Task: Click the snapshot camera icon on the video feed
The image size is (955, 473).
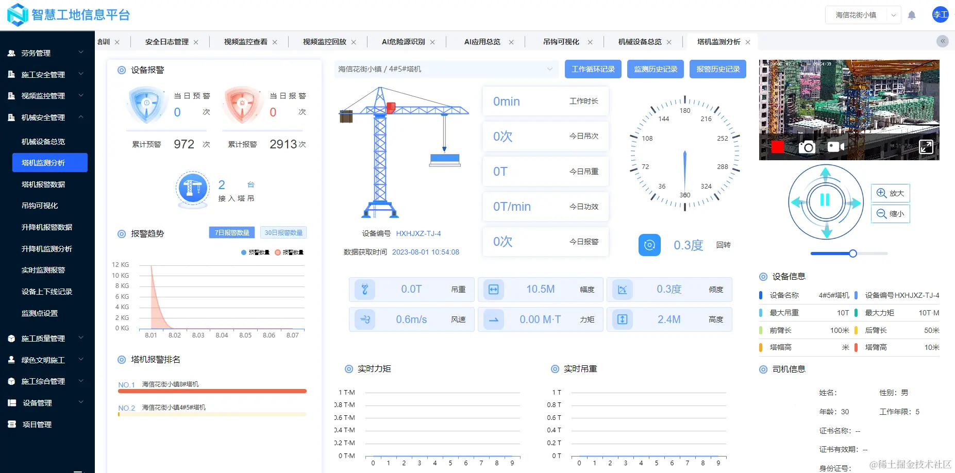Action: pos(807,147)
